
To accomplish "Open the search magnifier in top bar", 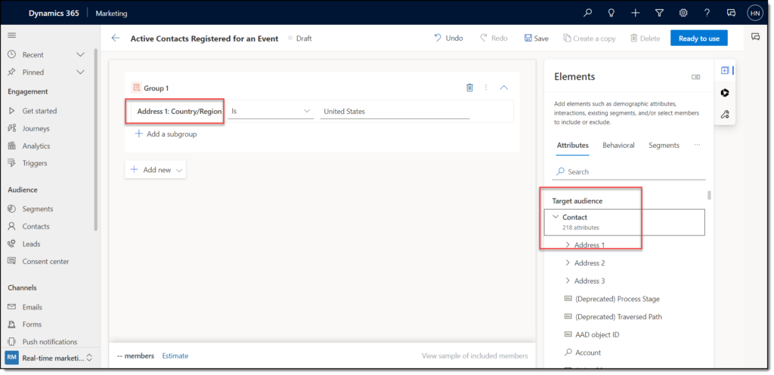I will tap(587, 14).
